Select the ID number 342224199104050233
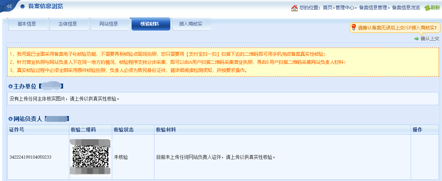Image resolution: width=442 pixels, height=181 pixels. coord(31,157)
